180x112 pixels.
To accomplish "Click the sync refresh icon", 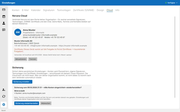I will click(4, 96).
